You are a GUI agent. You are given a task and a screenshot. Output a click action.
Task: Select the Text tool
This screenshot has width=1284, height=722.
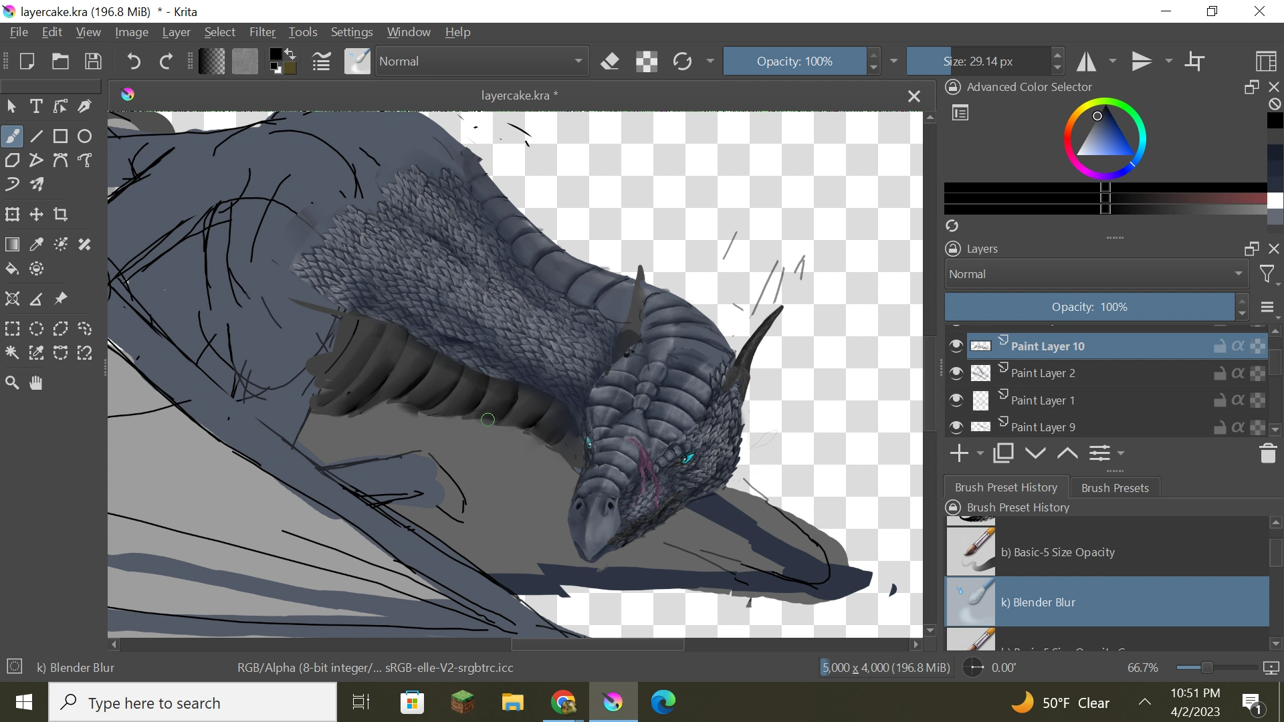click(36, 106)
